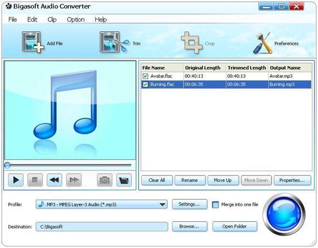Click the Destination path field C:\Bigasoft
Screen dimensions: 318x248
(x=102, y=227)
